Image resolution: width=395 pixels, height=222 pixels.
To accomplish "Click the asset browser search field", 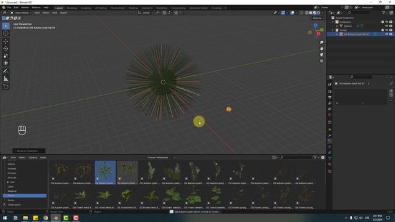I will pyautogui.click(x=296, y=157).
